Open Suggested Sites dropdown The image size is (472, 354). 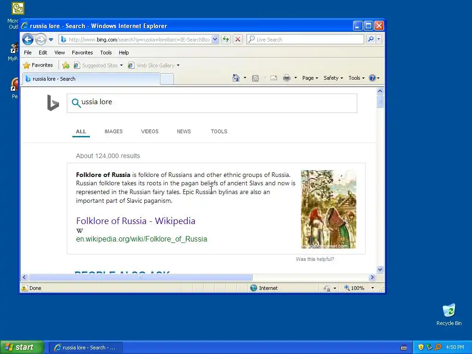pos(98,65)
